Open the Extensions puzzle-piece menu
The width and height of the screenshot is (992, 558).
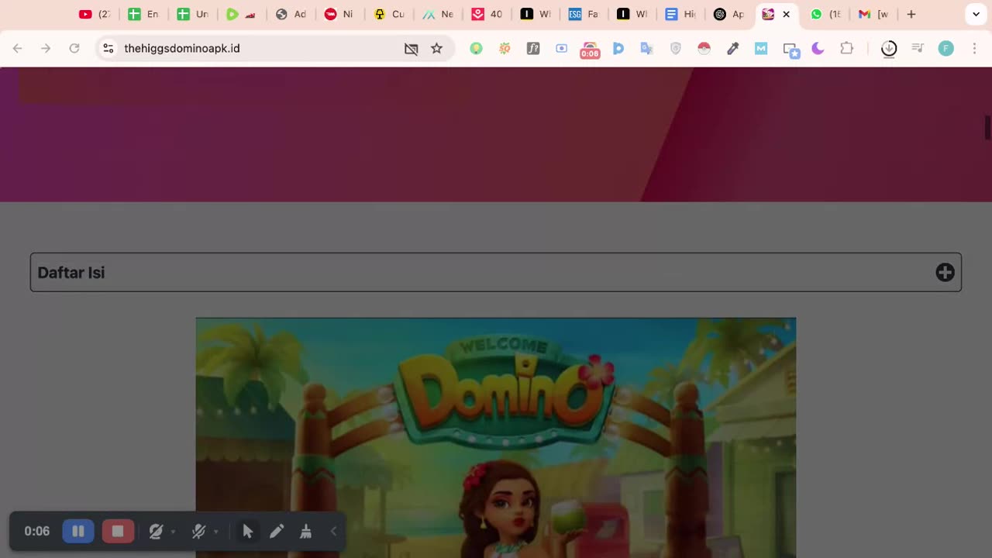click(x=847, y=48)
